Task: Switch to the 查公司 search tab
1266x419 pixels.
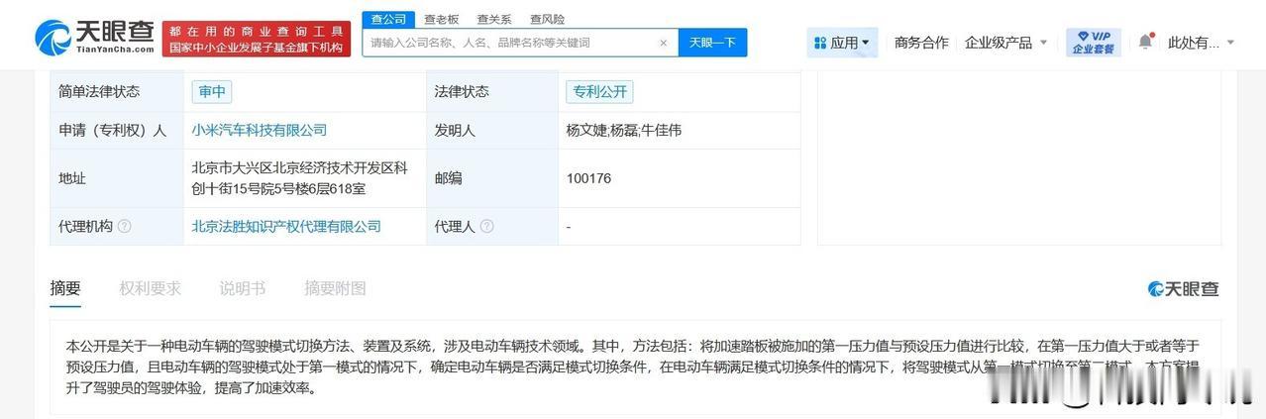Action: 387,19
